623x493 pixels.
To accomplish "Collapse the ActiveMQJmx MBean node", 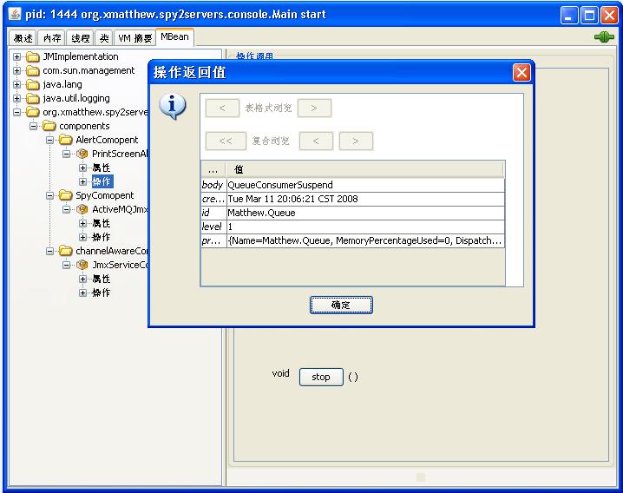I will (66, 209).
